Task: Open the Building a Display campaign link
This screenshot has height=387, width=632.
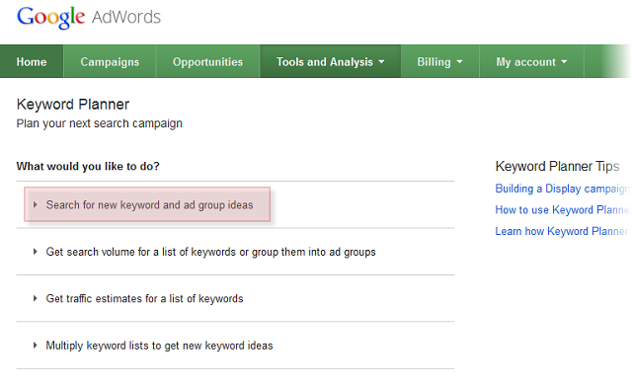Action: (x=563, y=189)
